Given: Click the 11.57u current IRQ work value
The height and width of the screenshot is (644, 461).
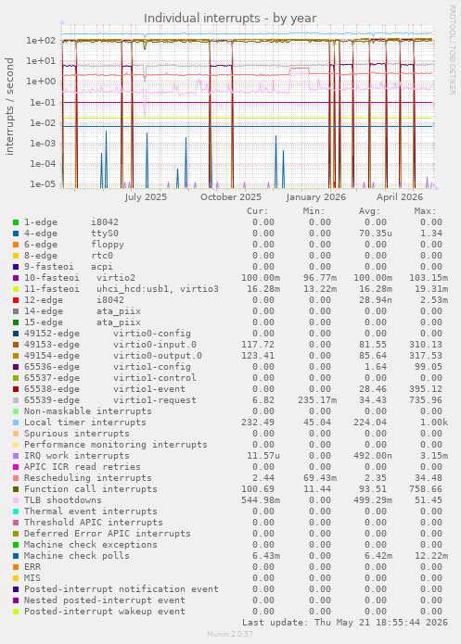Looking at the screenshot, I should (x=263, y=456).
